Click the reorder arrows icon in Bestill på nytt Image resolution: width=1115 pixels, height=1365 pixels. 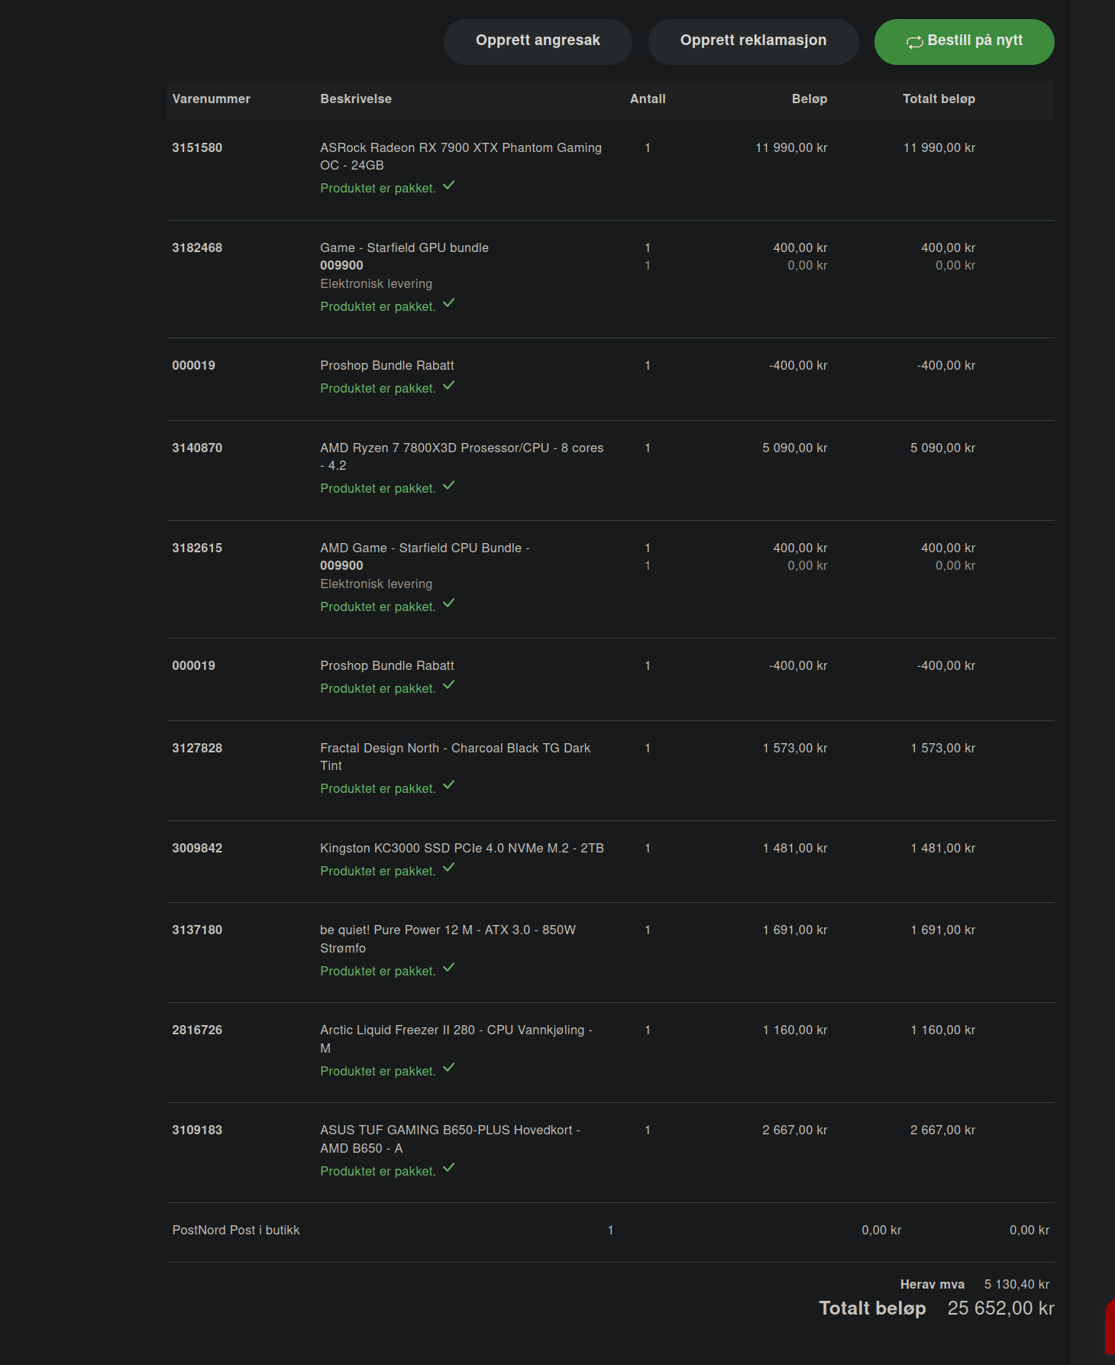[x=914, y=42]
